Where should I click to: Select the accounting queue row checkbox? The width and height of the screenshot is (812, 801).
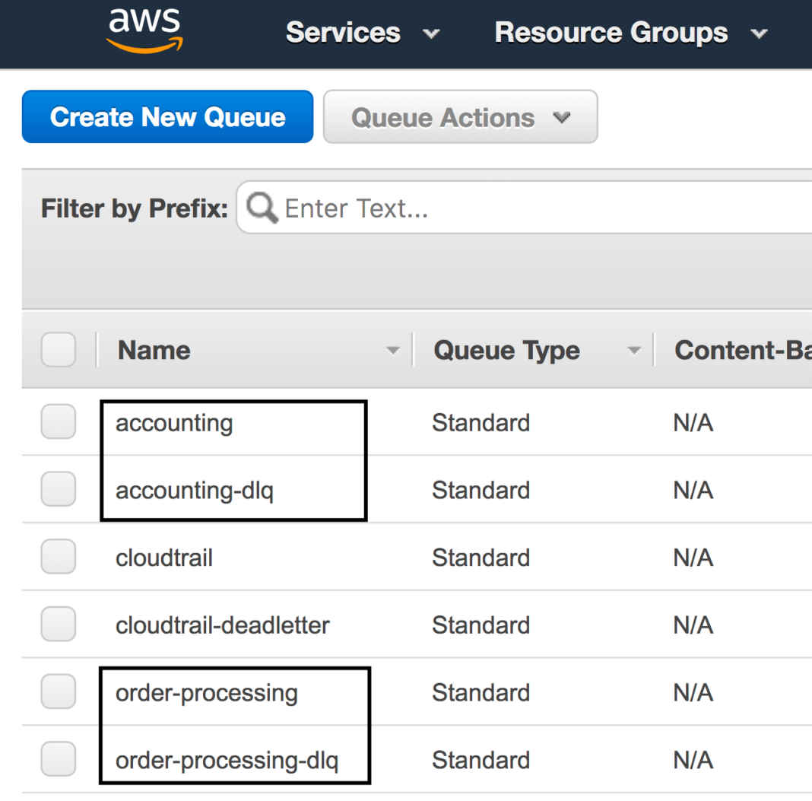(58, 422)
